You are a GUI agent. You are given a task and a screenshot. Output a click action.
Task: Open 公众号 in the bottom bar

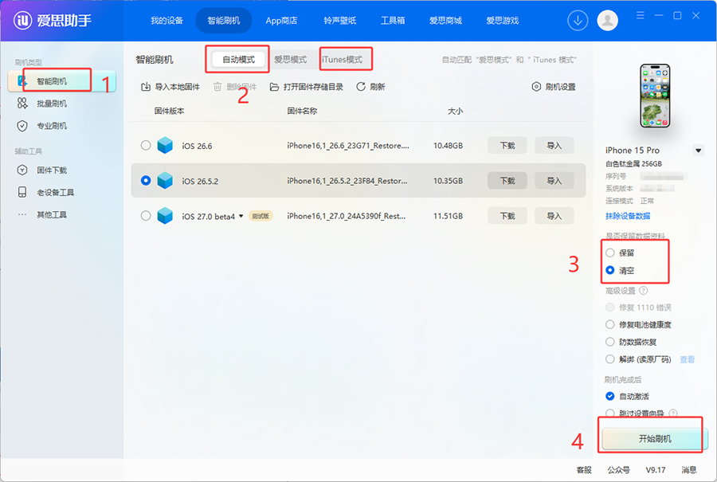pyautogui.click(x=619, y=470)
